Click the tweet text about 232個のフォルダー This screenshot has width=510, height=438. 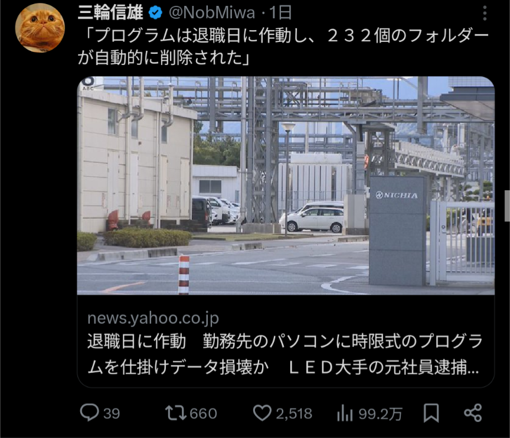[283, 47]
